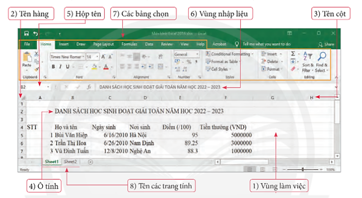The image size is (362, 198).
Task: Add a new sheet with plus icon
Action: (90, 162)
